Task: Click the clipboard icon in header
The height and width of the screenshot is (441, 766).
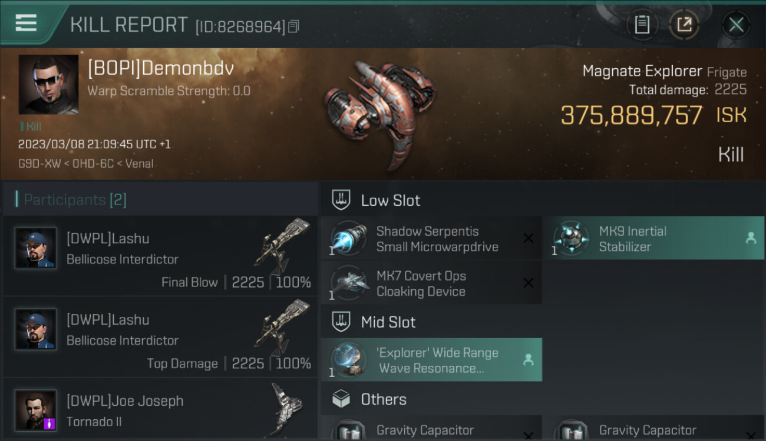Action: click(642, 25)
